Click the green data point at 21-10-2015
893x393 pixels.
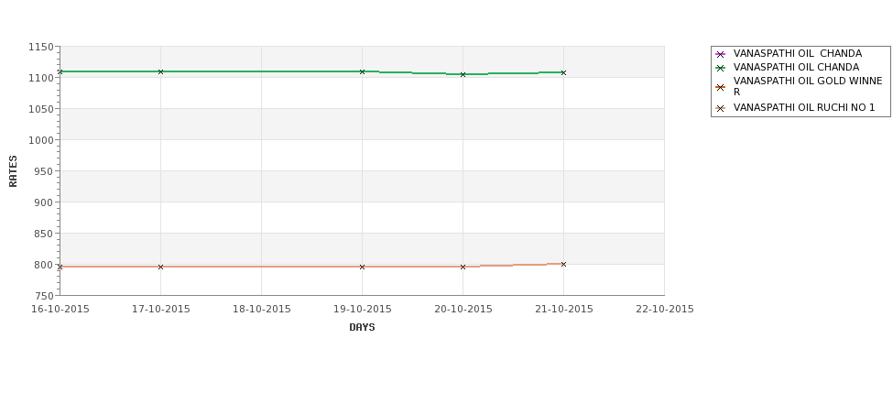point(564,73)
